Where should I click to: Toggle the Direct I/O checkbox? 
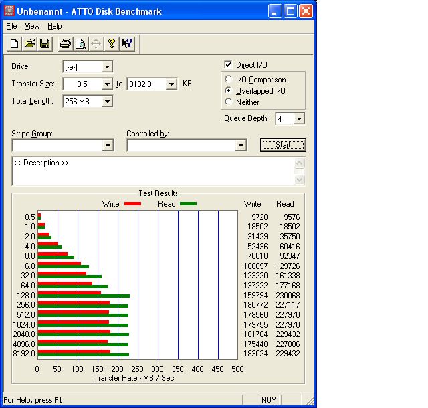[x=228, y=64]
